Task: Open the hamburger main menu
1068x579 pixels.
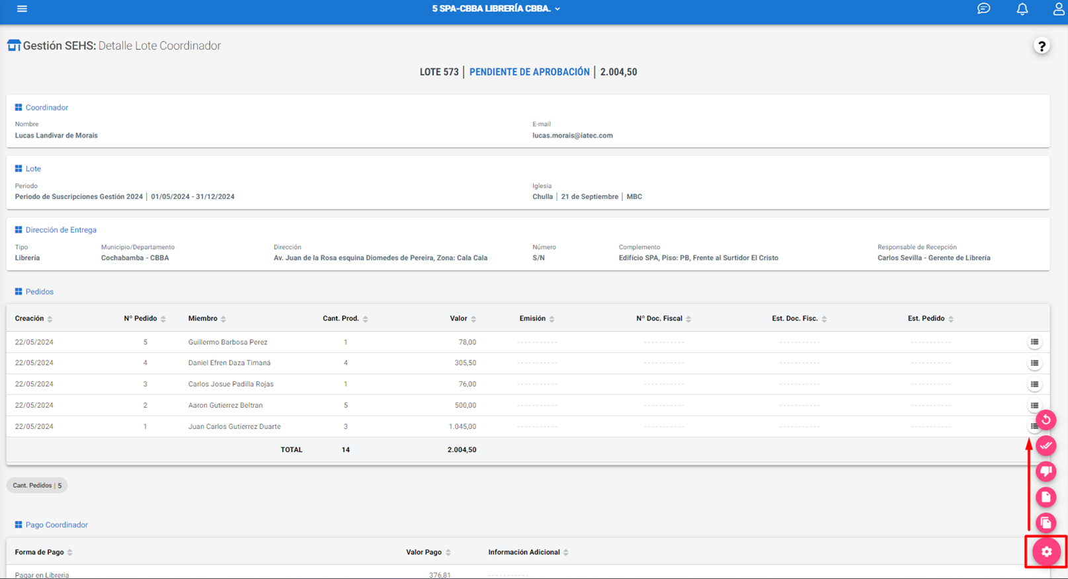Action: point(22,9)
